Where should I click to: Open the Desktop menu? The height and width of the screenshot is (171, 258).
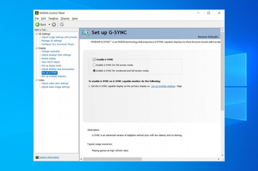click(x=53, y=19)
